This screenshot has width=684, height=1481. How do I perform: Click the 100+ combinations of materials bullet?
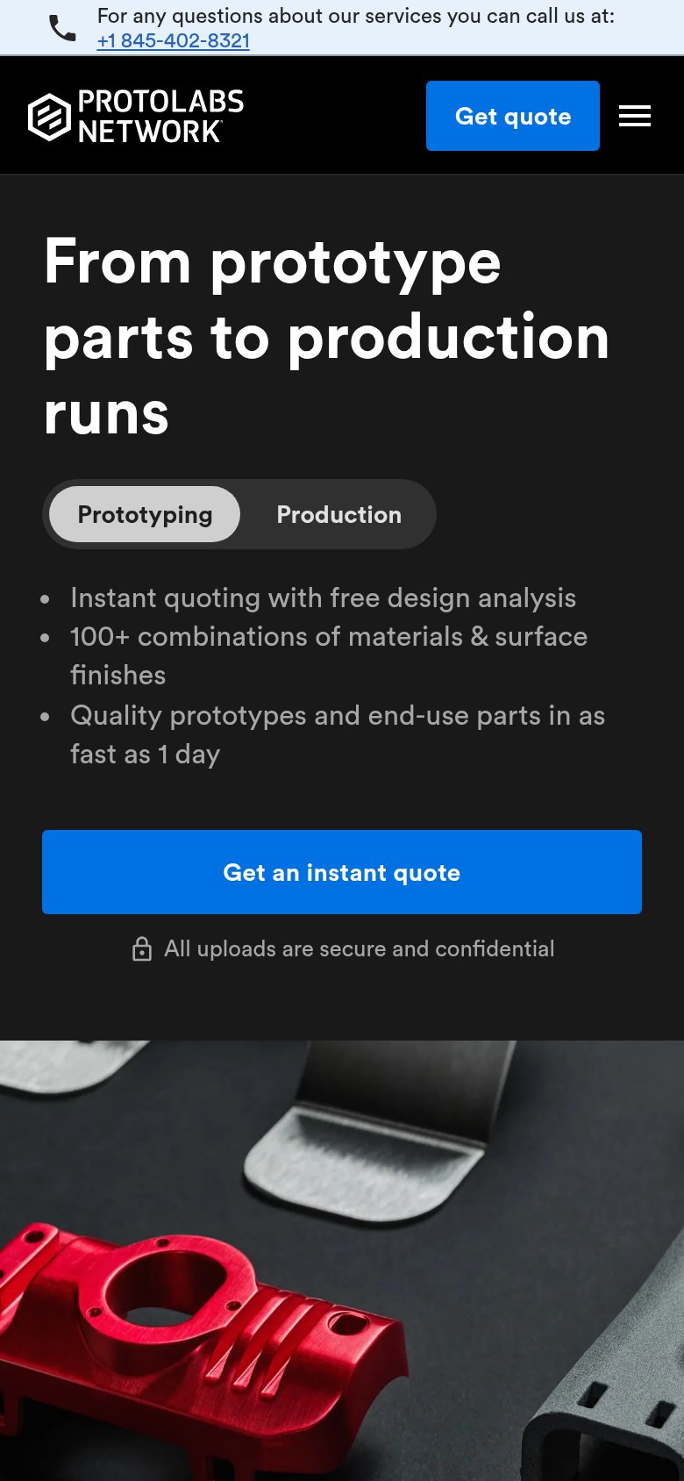pos(329,655)
